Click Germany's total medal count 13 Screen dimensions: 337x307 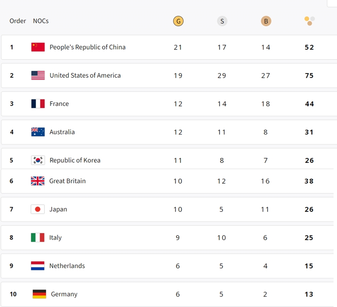(309, 294)
